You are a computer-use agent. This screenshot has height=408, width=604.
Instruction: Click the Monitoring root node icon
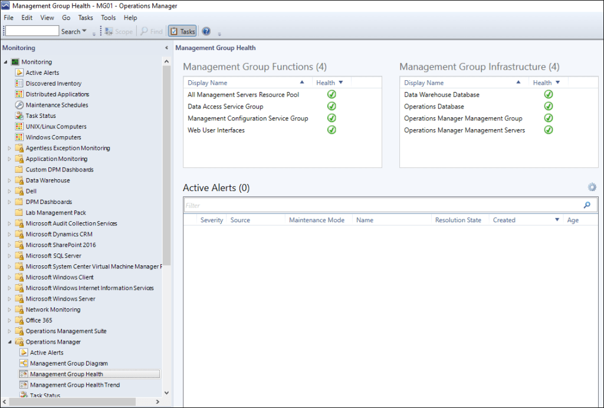[15, 61]
